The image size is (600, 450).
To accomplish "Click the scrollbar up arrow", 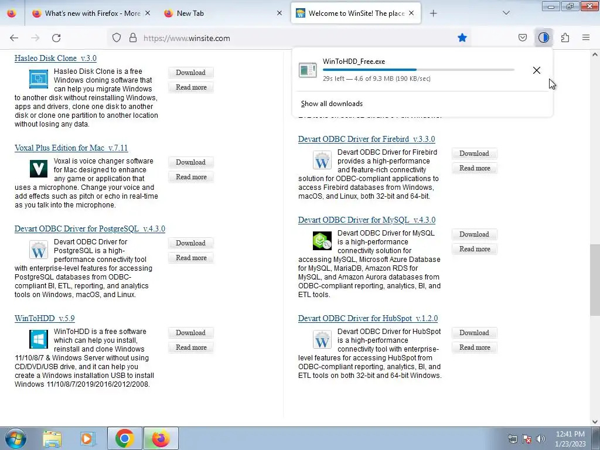I will 595,54.
